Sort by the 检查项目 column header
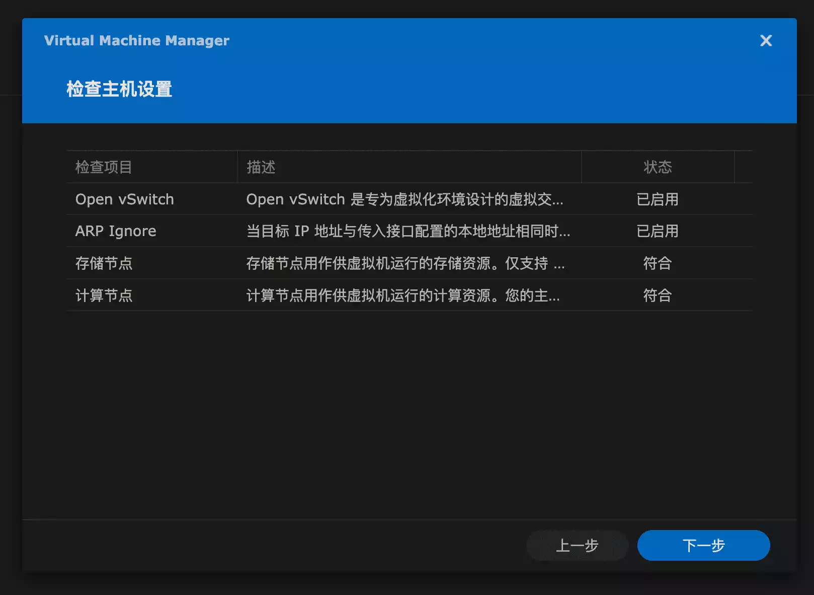 coord(104,167)
